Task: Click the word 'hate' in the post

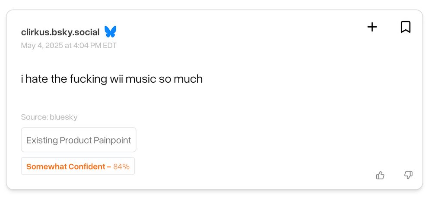Action: pyautogui.click(x=37, y=79)
